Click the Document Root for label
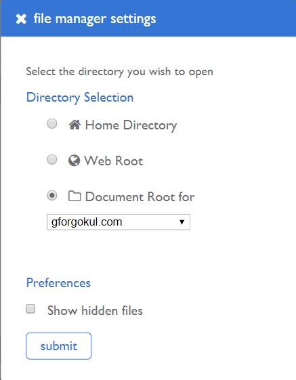Image resolution: width=296 pixels, height=380 pixels. [x=140, y=196]
